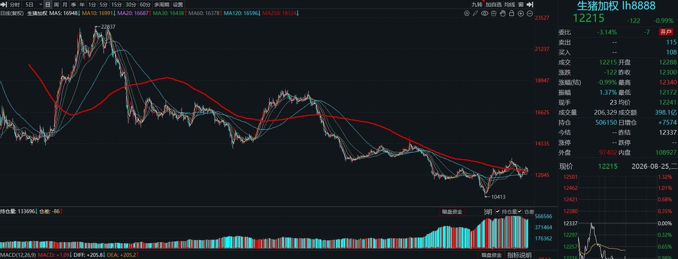678x259 pixels.
Task: Click the MA30: 16438 indicator label
Action: tap(169, 13)
